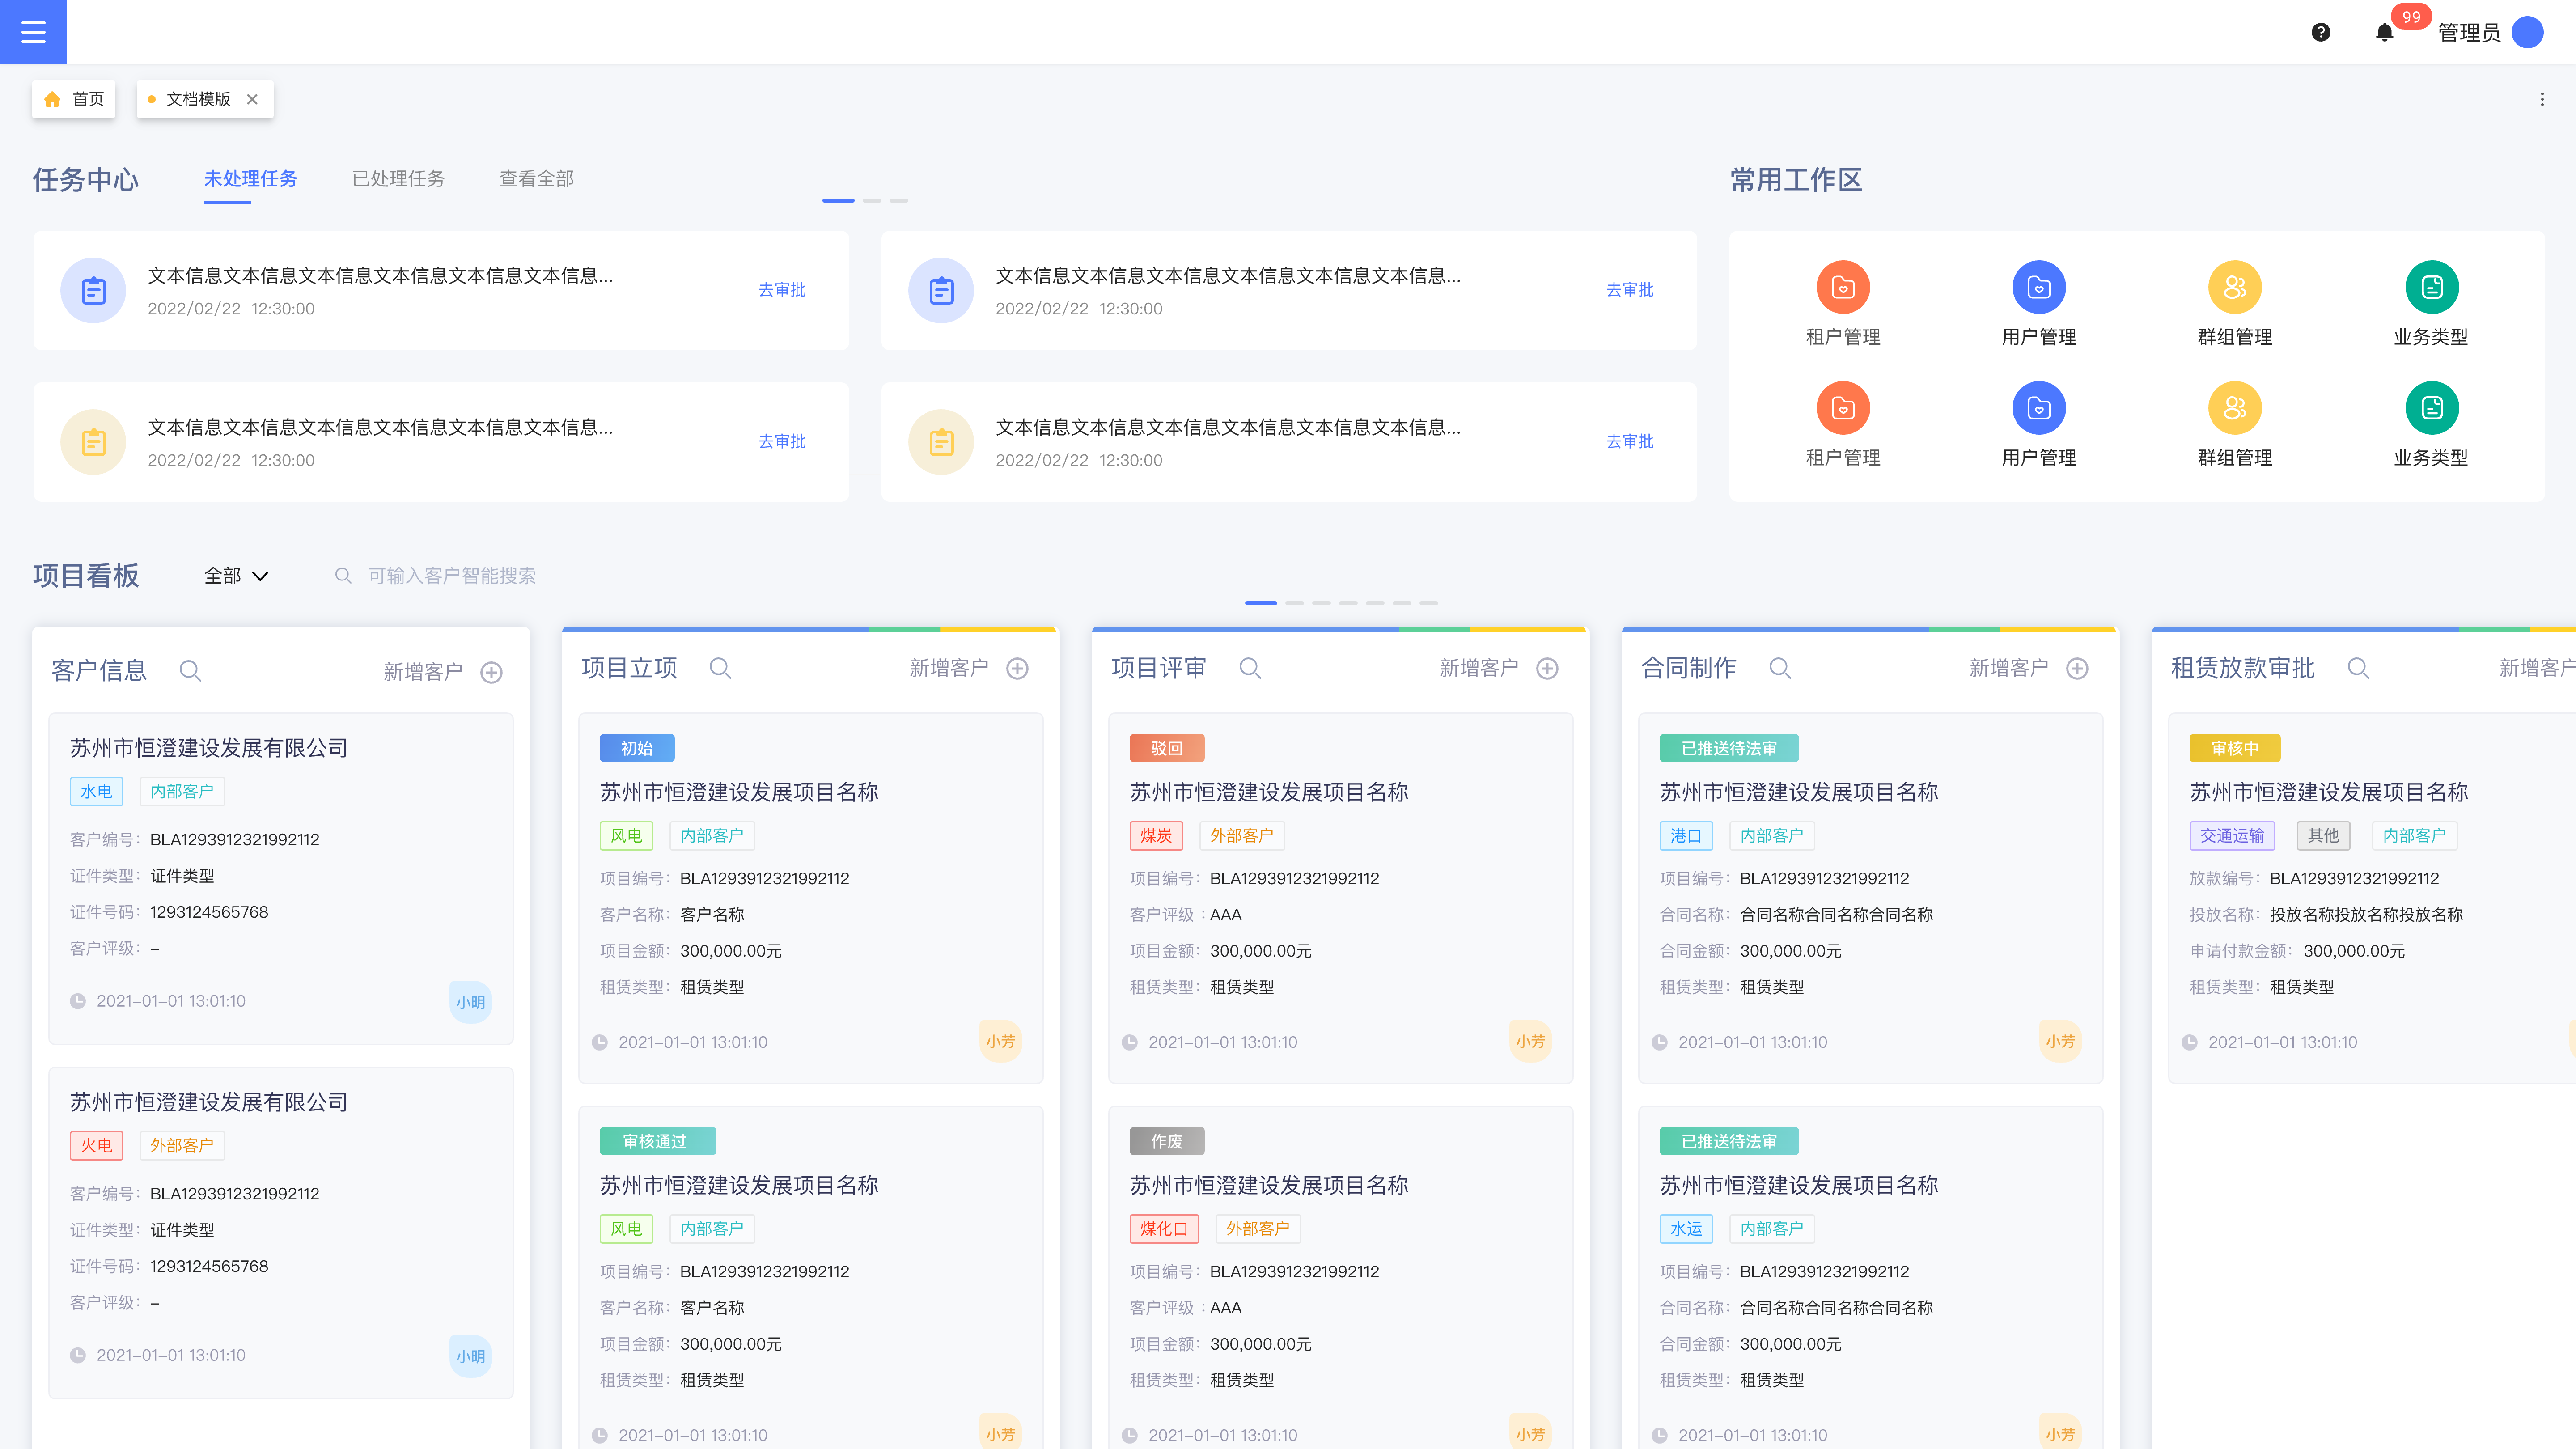
Task: Click 小芳 avatar on the 初始 project card
Action: pyautogui.click(x=1000, y=1041)
